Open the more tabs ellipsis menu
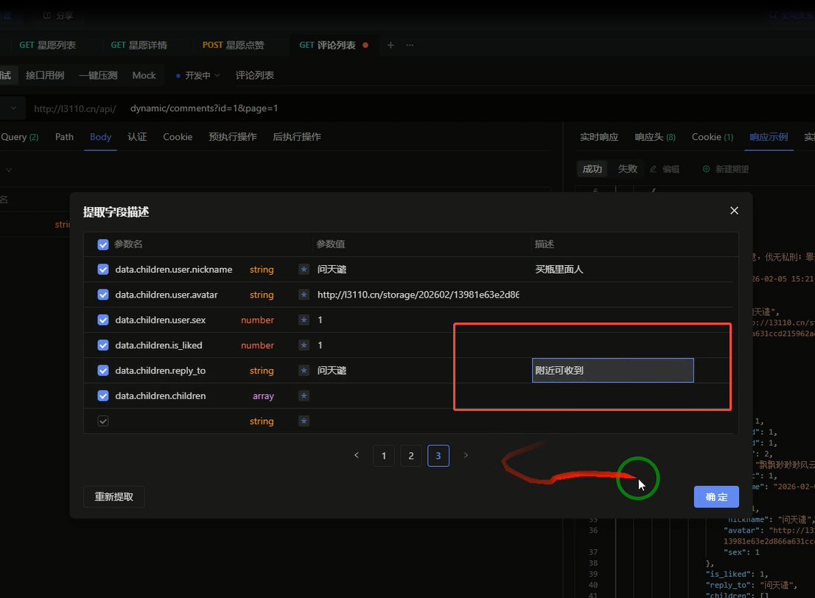The image size is (815, 598). [x=410, y=45]
